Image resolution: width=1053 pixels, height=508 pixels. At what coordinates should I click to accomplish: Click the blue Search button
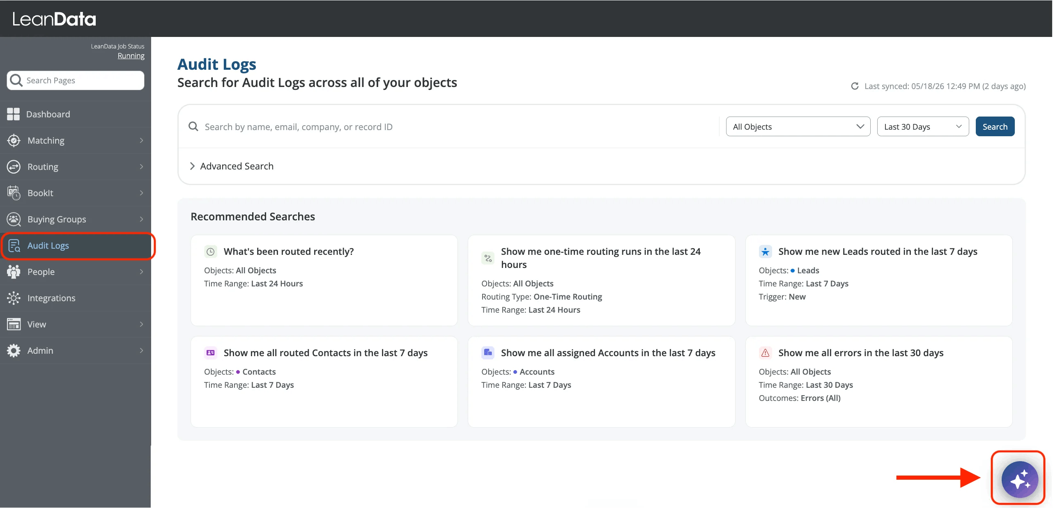(x=995, y=126)
